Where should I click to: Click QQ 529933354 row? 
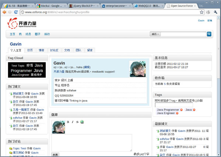[100, 96]
